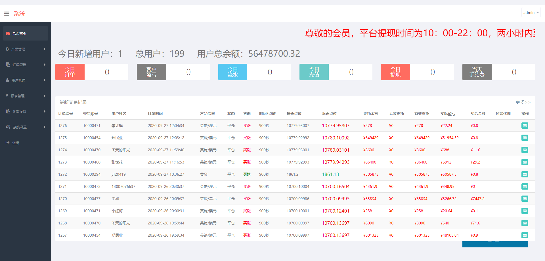Click order number 1270 table row

click(62, 199)
